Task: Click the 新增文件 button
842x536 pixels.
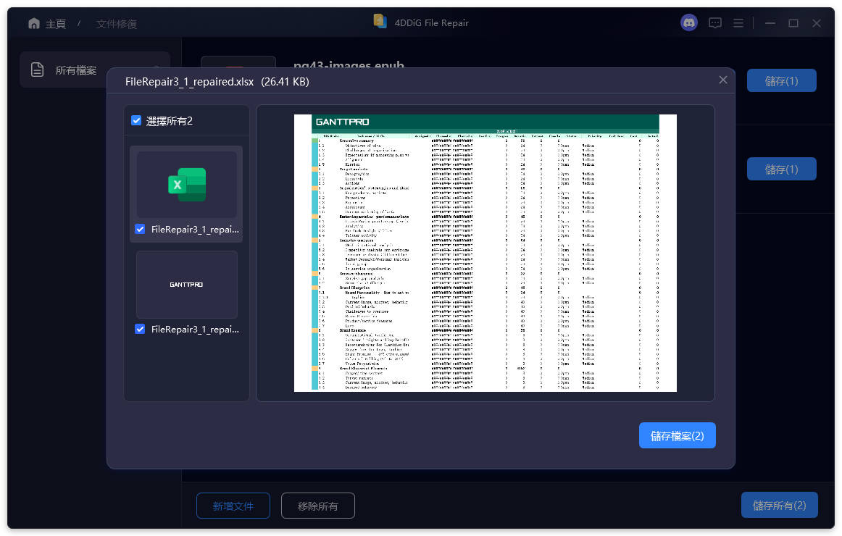Action: pyautogui.click(x=233, y=505)
